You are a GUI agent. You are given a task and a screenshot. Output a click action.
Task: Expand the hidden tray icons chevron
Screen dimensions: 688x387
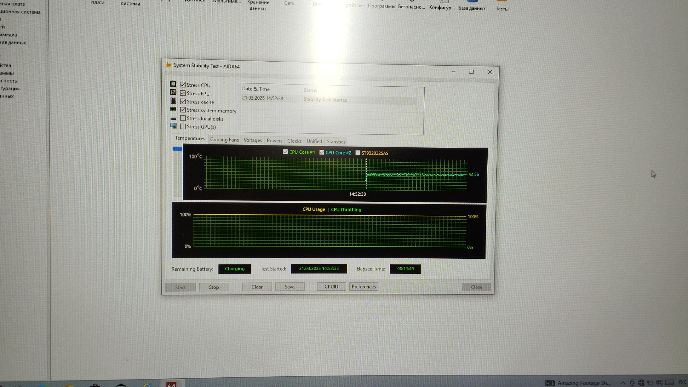(623, 383)
